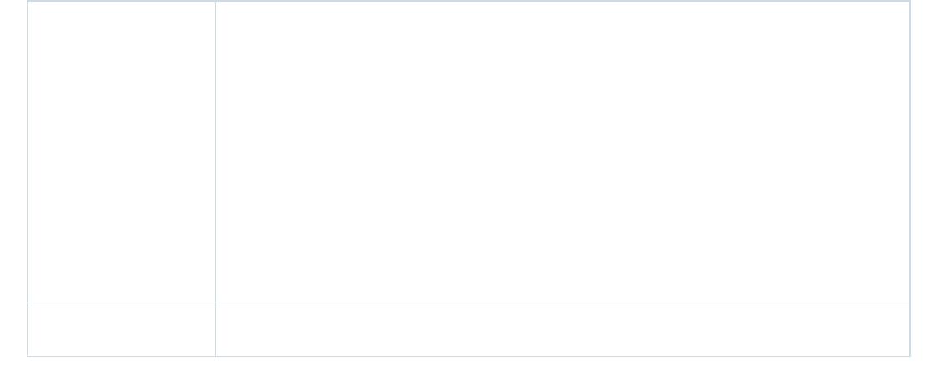Image resolution: width=937 pixels, height=377 pixels.
Task: Click the intersection of the column and row dividers
Action: (215, 303)
